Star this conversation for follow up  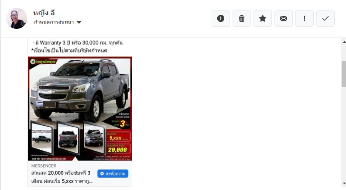(x=263, y=18)
